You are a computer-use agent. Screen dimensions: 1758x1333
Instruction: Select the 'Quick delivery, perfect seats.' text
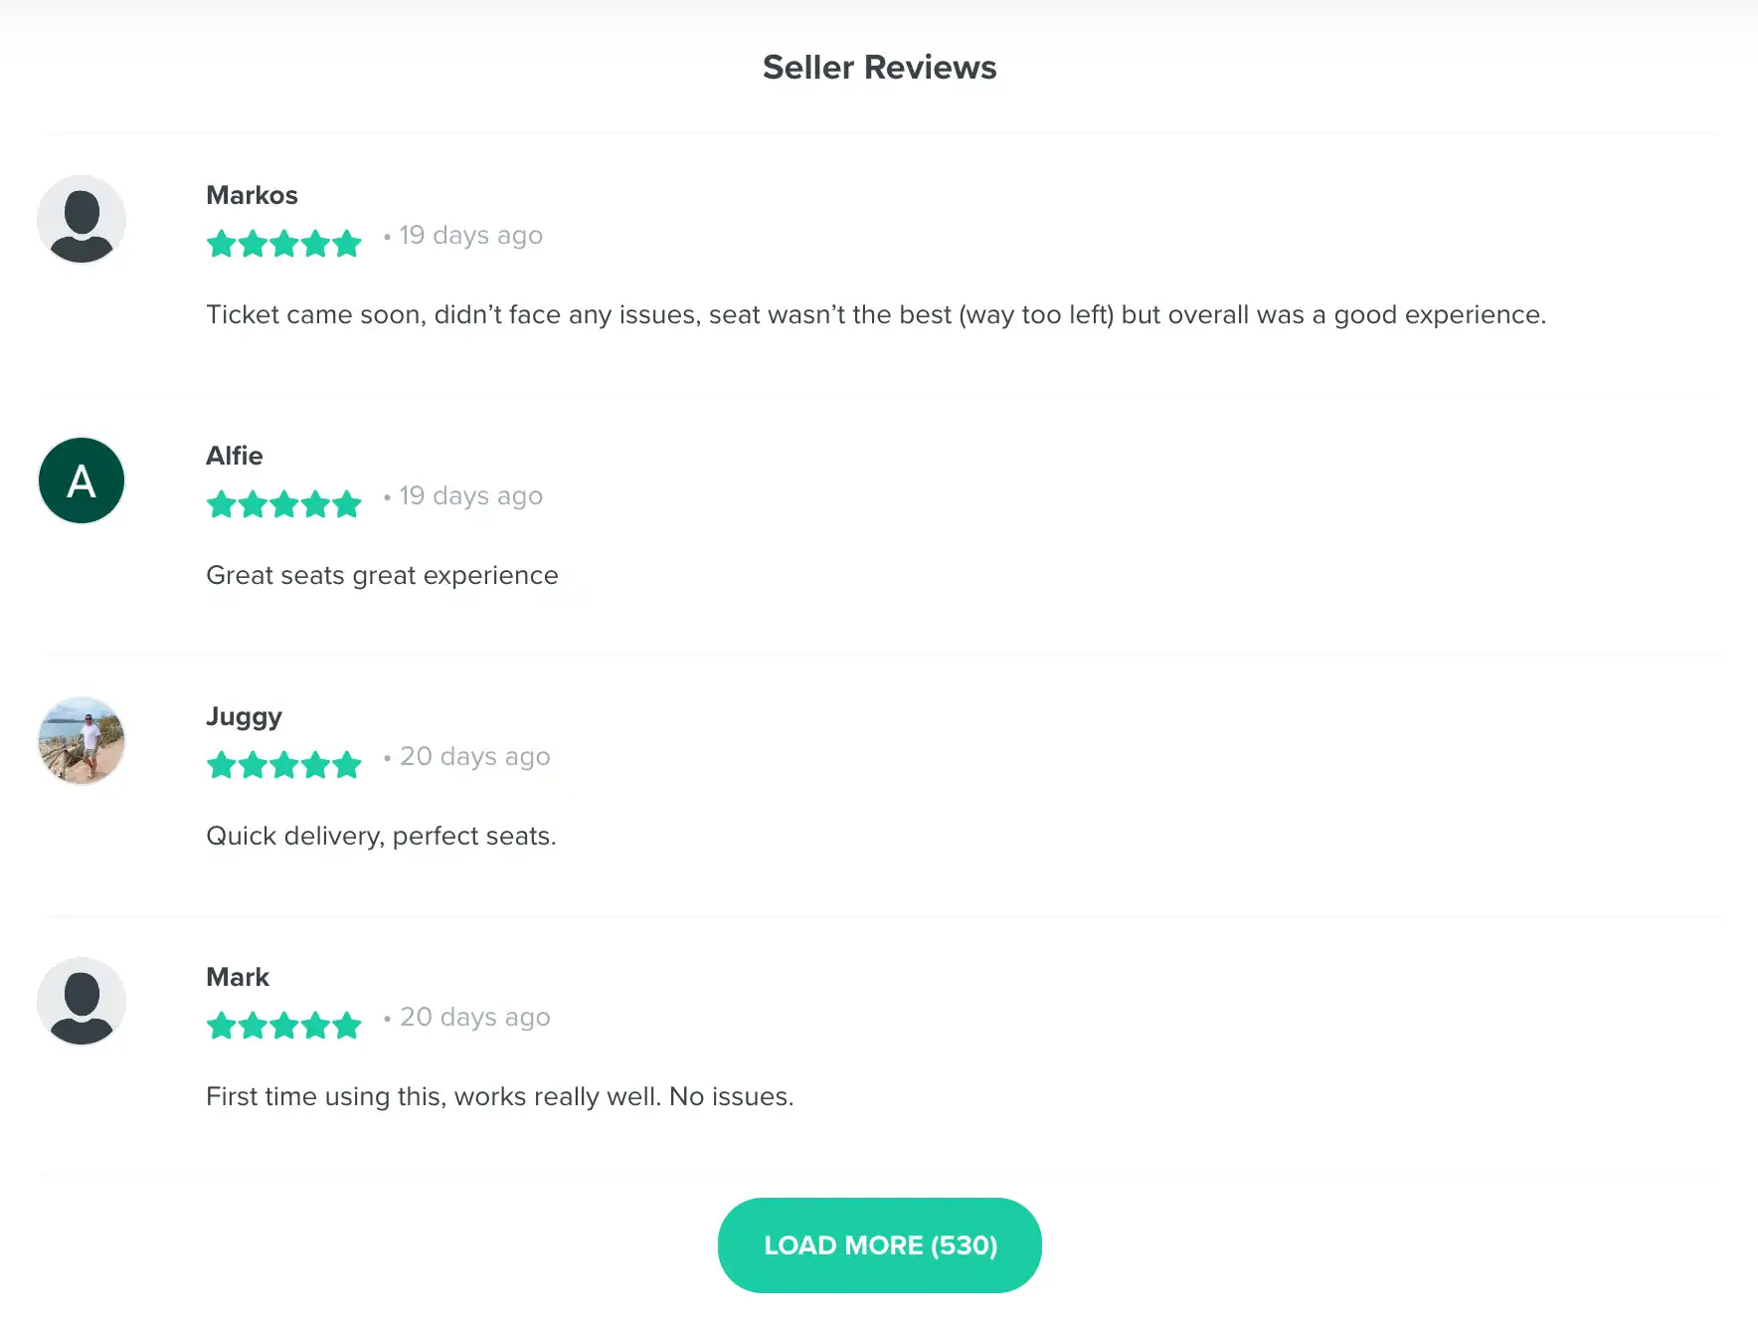[381, 836]
